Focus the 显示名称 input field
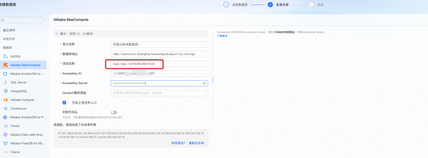428x158 pixels. pyautogui.click(x=159, y=44)
